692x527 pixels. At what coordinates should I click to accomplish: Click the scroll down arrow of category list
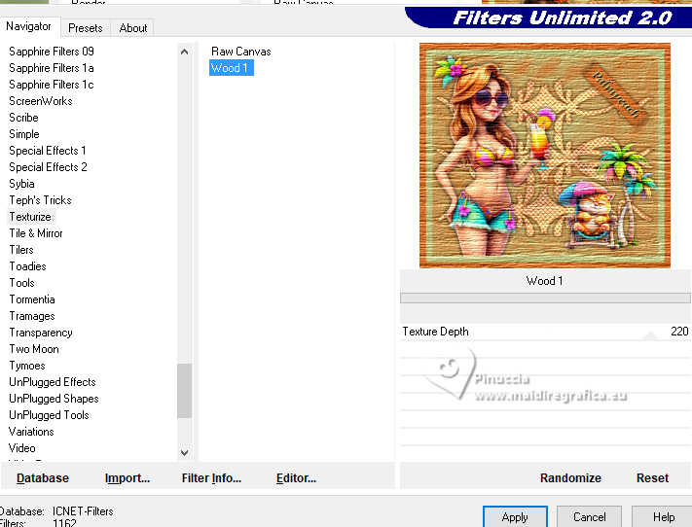point(185,452)
